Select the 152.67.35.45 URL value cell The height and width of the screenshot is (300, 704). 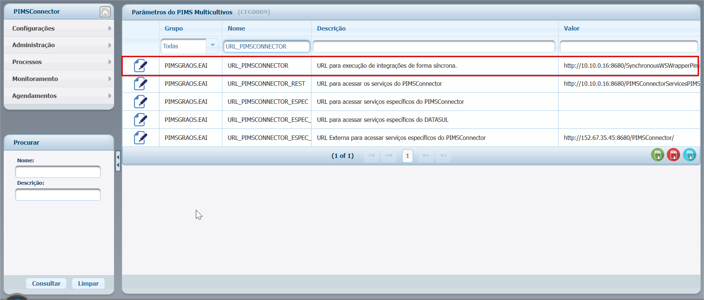tap(629, 138)
